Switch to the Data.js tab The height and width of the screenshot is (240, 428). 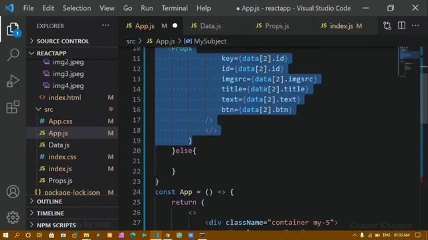pos(211,26)
